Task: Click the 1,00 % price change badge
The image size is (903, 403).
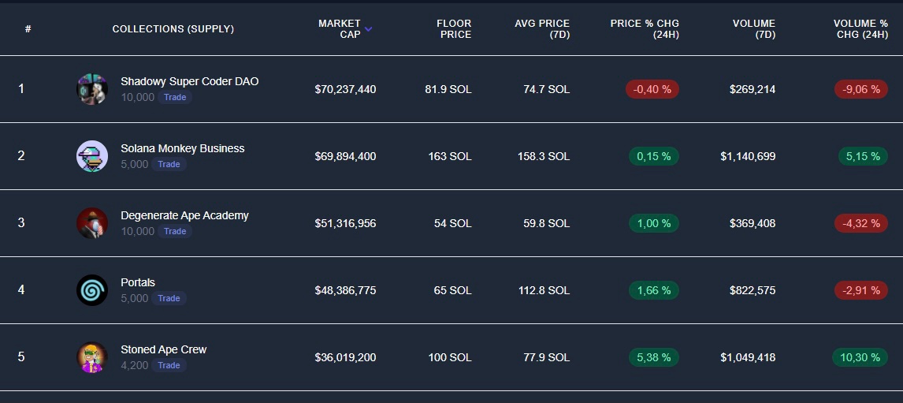Action: click(x=654, y=223)
